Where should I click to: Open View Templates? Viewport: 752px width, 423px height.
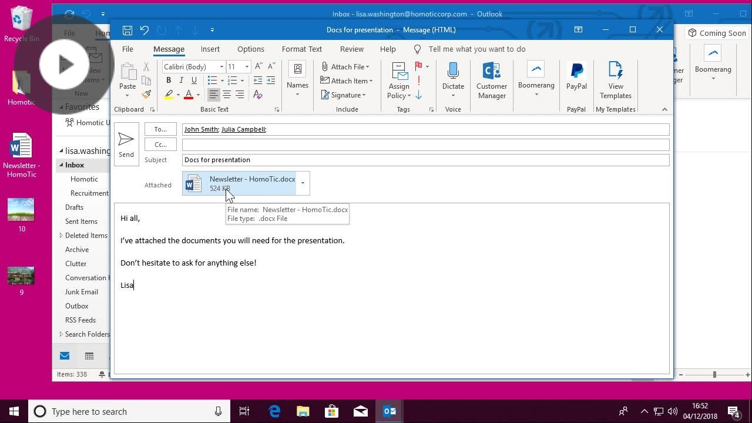(x=616, y=80)
